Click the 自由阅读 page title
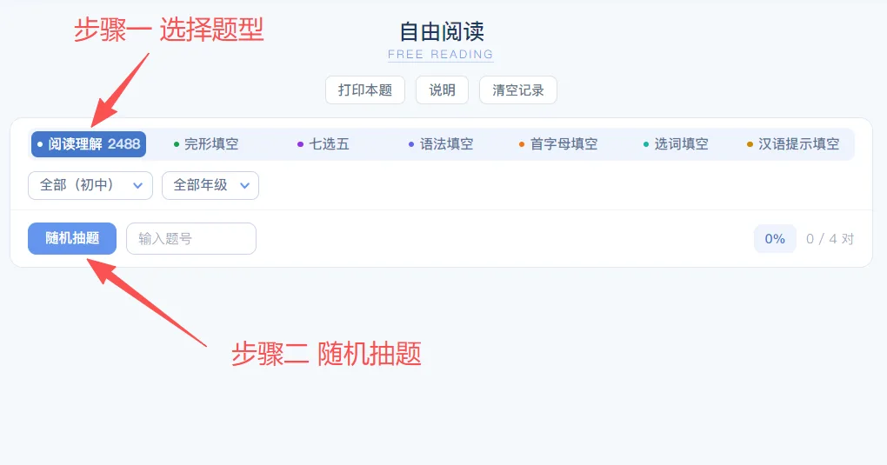 tap(442, 31)
